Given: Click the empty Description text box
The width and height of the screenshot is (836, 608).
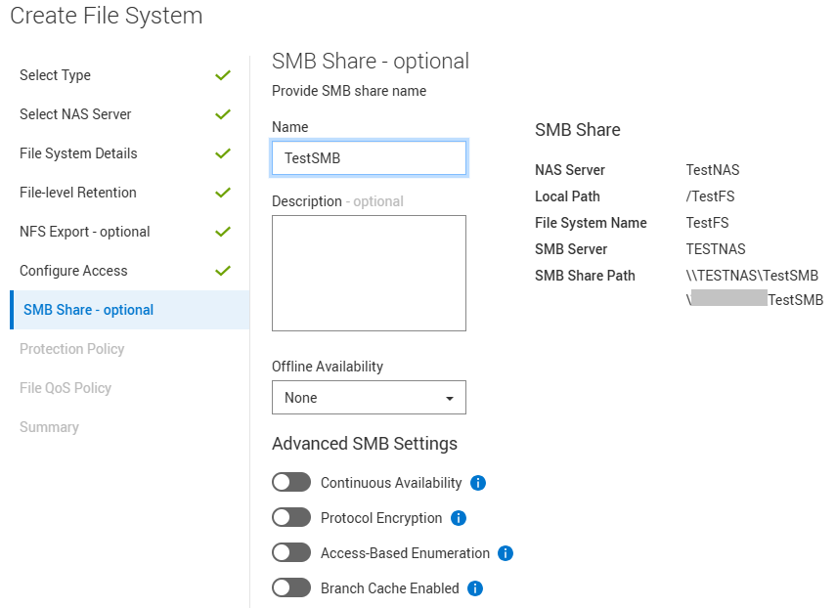Looking at the screenshot, I should (369, 274).
